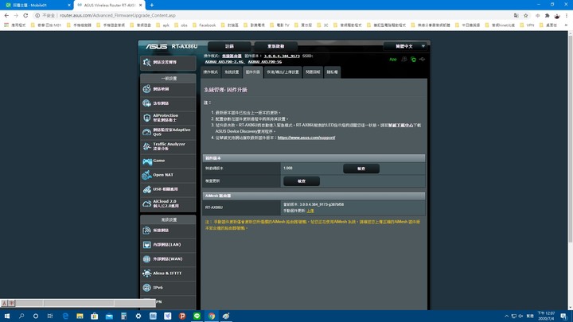573x322 pixels.
Task: Open the obs bookmark folder
Action: (x=181, y=25)
